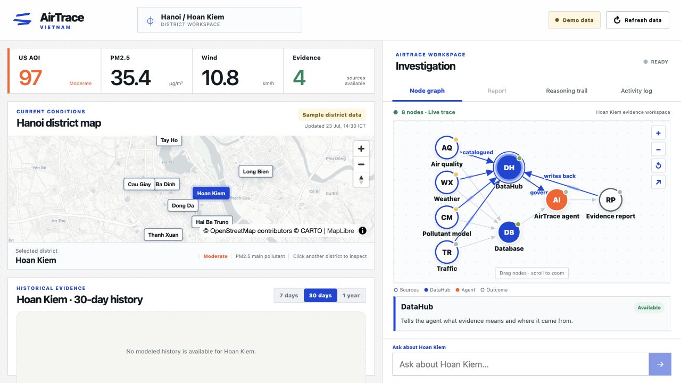Screen dimensions: 681x383
Task: Switch to the Activity log tab
Action: pyautogui.click(x=636, y=91)
